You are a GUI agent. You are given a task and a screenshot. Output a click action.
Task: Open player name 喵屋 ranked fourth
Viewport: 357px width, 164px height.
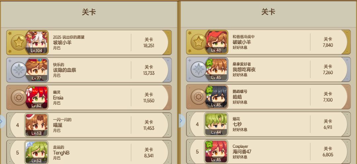click(x=58, y=125)
